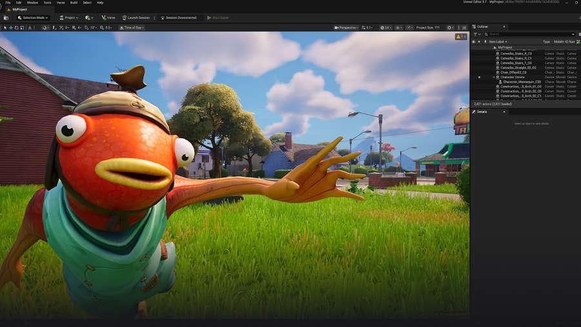Open the Perspective camera view menu

346,28
